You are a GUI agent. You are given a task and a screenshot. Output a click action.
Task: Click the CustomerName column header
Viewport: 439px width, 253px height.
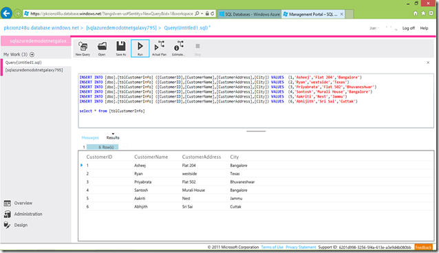[x=151, y=157]
